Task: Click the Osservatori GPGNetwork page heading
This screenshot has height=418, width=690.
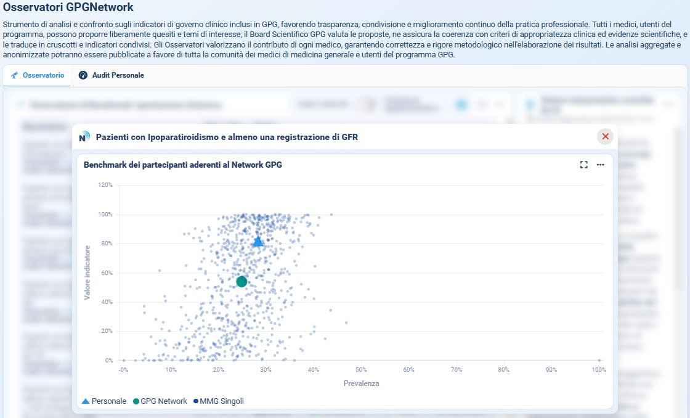Action: pos(68,7)
